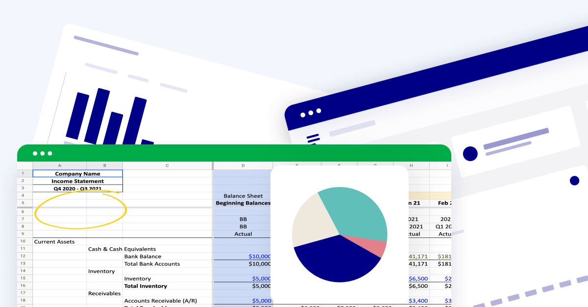
Task: Select row 10 header number
Action: (x=23, y=241)
